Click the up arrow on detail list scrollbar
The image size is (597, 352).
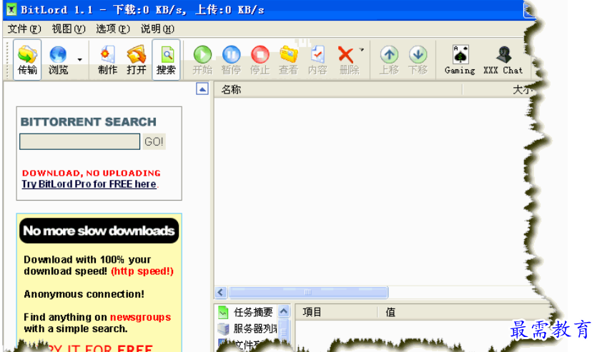pyautogui.click(x=284, y=312)
